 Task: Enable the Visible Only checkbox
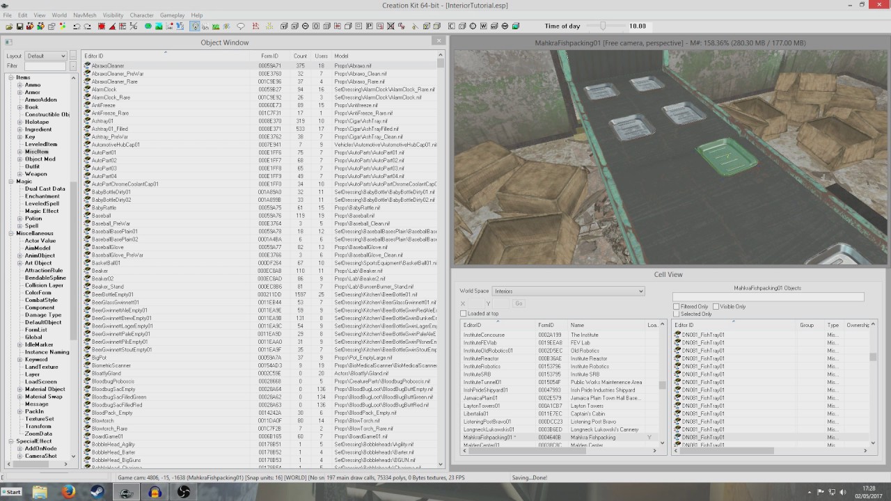click(716, 306)
